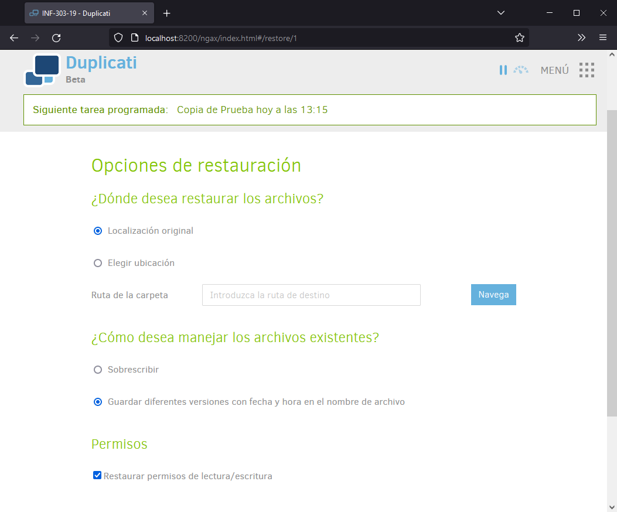617x512 pixels.
Task: Open the Firefox hamburger application menu
Action: 602,37
